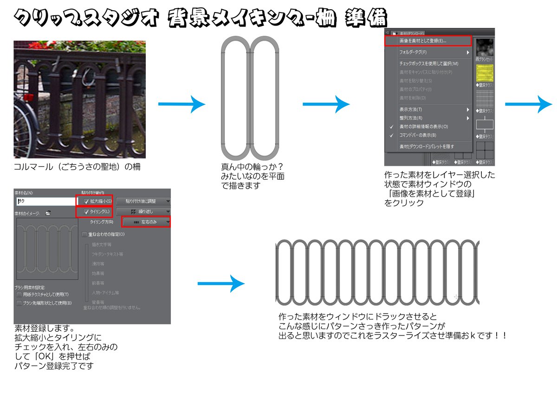Viewport: 557px width, 394px height.
Task: Click the folder icon on the 素材[ダウンロード] tab
Action: click(x=395, y=33)
